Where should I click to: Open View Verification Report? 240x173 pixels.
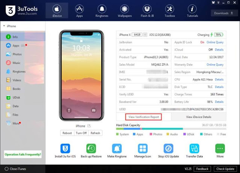pos(143,117)
